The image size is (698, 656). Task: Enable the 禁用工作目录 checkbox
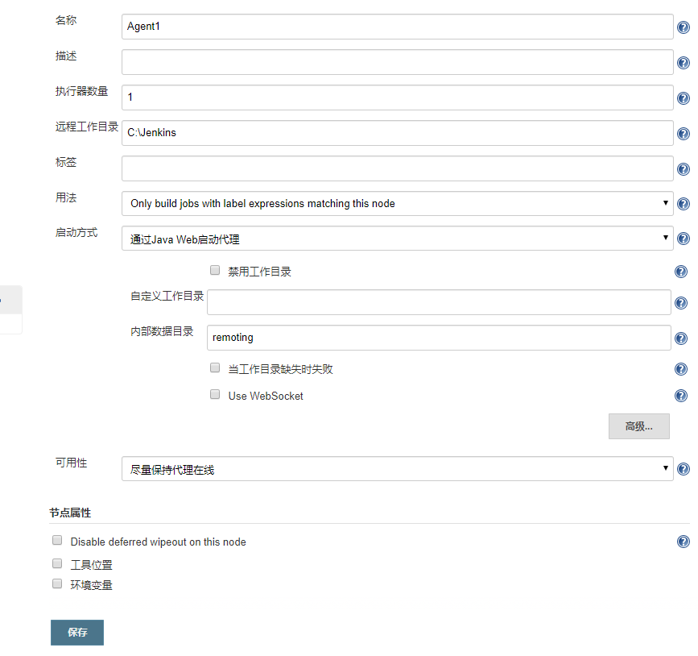(215, 270)
